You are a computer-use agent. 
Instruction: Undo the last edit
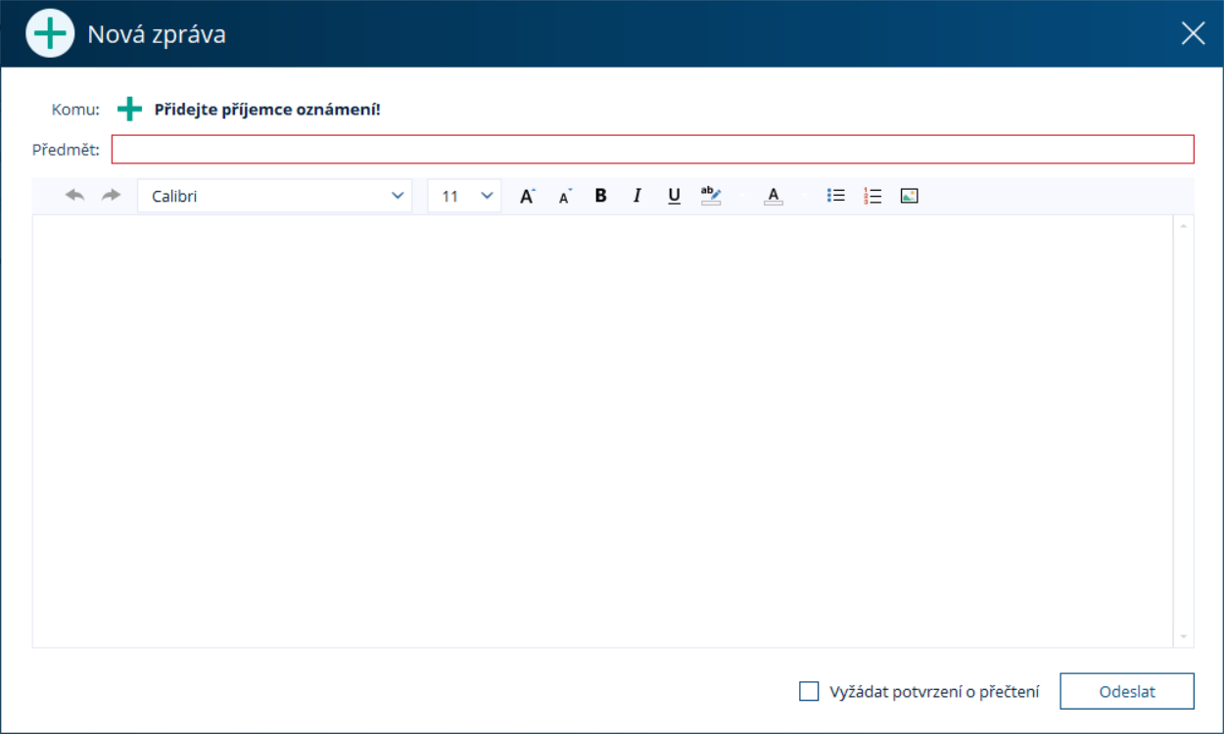tap(75, 196)
